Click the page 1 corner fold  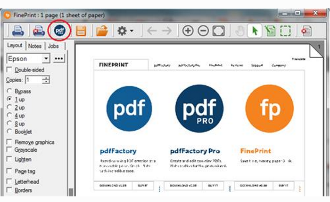pos(316,50)
